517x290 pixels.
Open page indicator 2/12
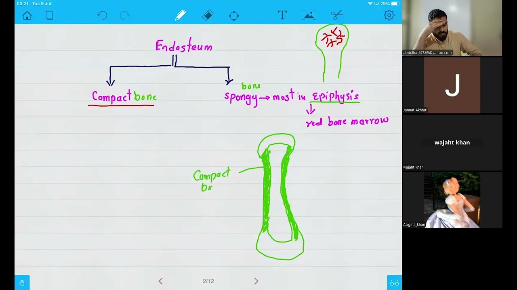click(x=208, y=281)
